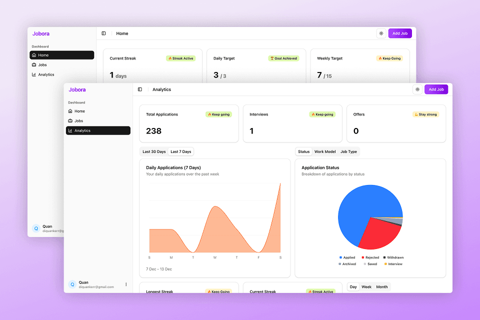Select the Work Model breakdown tab
The width and height of the screenshot is (480, 320).
coord(325,151)
